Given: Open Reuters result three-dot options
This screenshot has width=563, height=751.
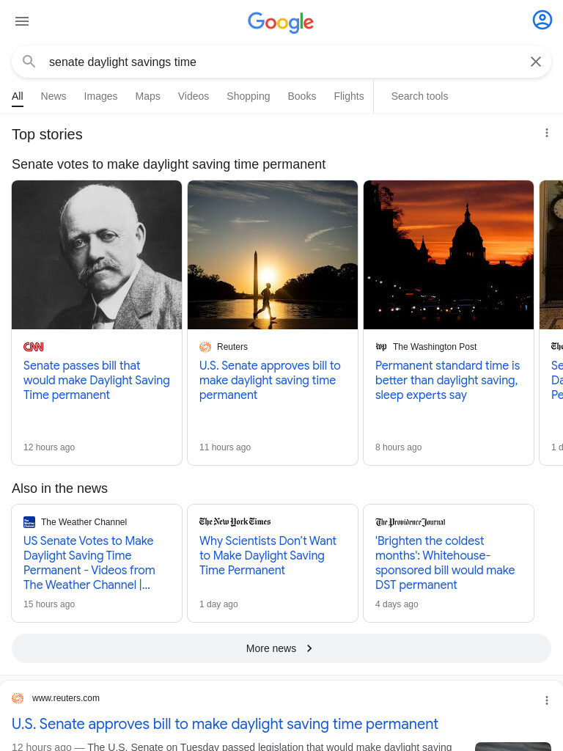Looking at the screenshot, I should point(547,700).
